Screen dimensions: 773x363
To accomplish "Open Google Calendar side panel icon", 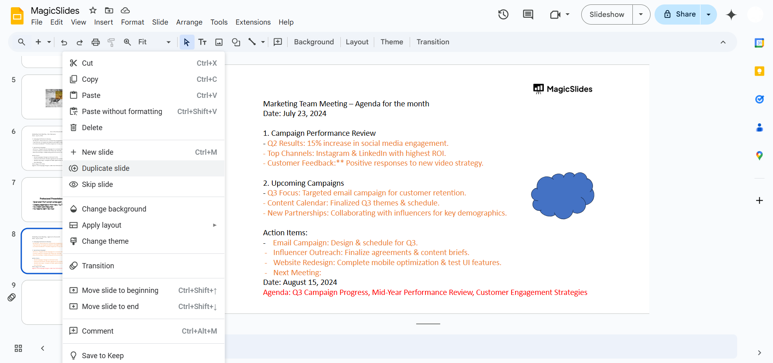I will point(759,43).
